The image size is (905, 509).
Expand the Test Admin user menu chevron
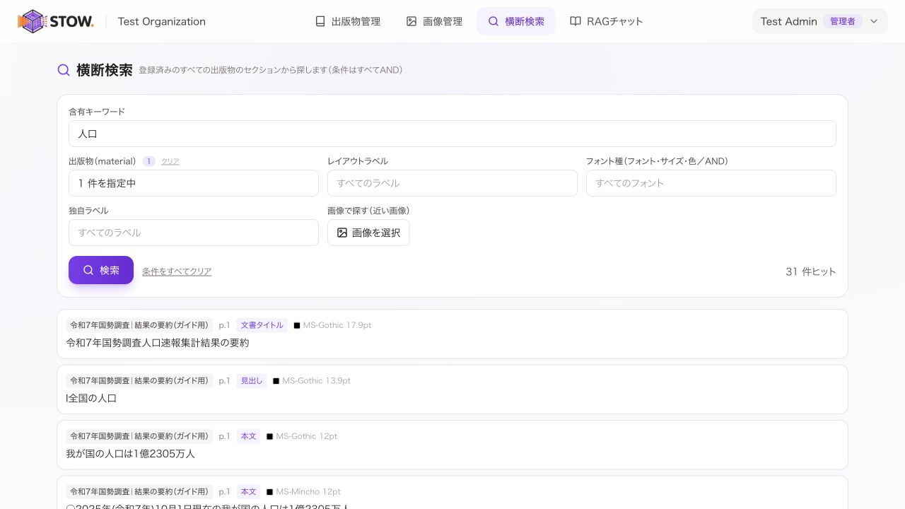coord(874,21)
